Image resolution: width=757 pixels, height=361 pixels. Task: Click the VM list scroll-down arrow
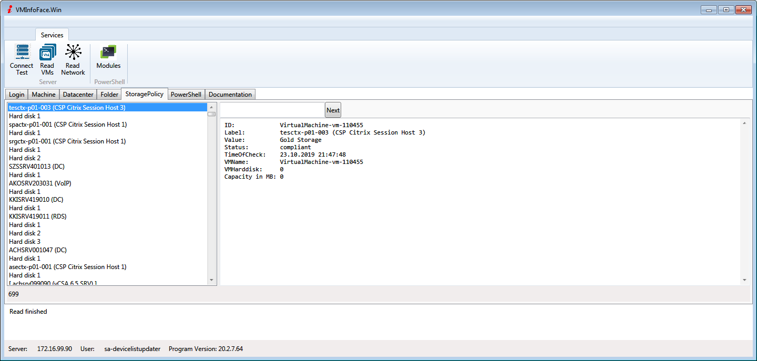tap(212, 281)
